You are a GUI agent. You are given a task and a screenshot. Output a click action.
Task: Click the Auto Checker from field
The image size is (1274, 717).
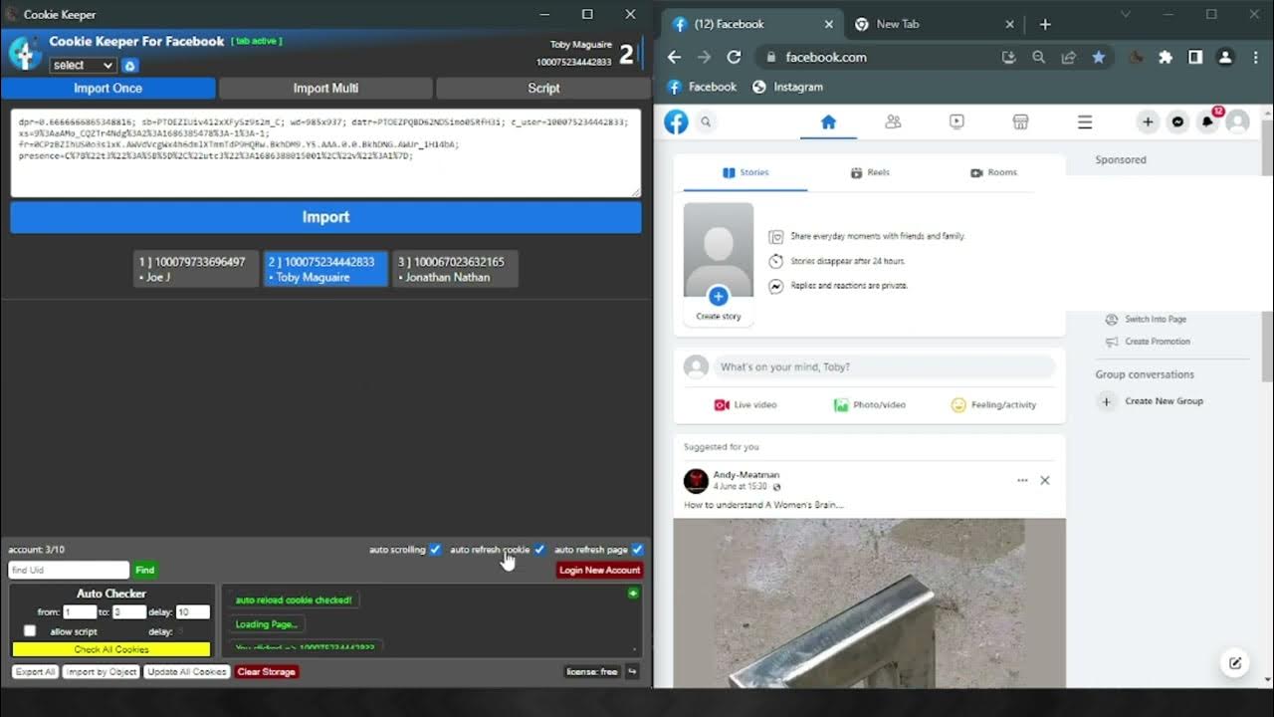(x=80, y=612)
